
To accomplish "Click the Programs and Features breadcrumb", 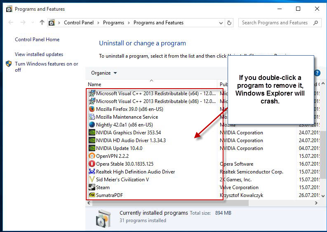I will 158,23.
